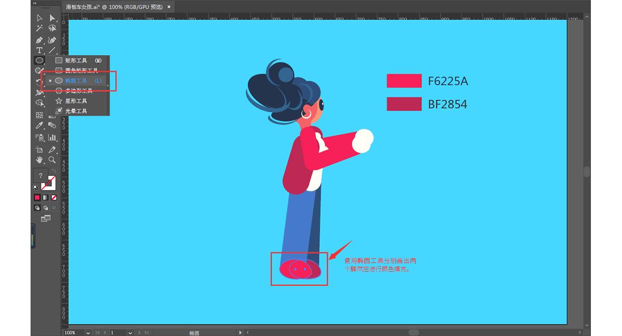
Task: Close the 滑板车女孩.ai document tab
Action: tap(168, 6)
